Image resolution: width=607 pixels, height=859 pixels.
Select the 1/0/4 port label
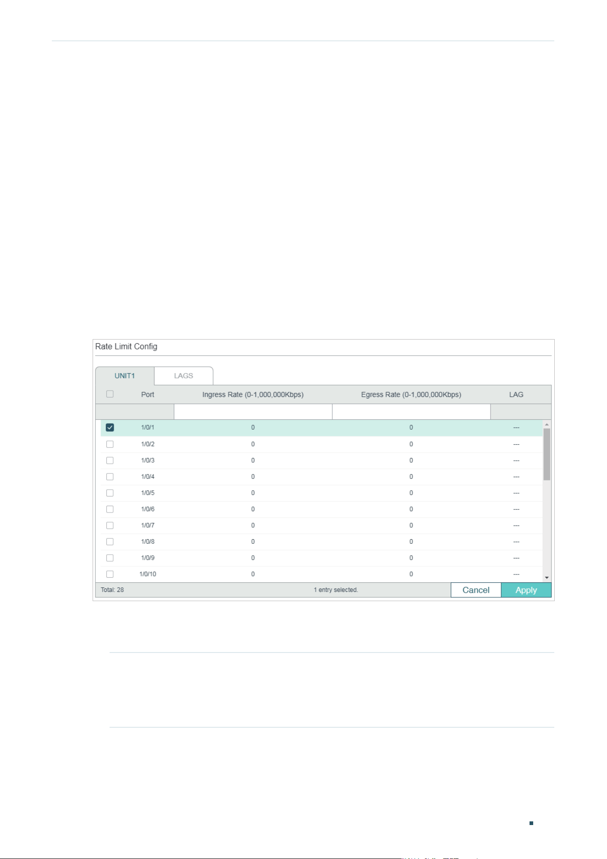[x=148, y=477]
